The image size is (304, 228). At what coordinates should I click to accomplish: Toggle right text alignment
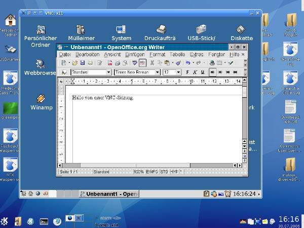[227, 72]
